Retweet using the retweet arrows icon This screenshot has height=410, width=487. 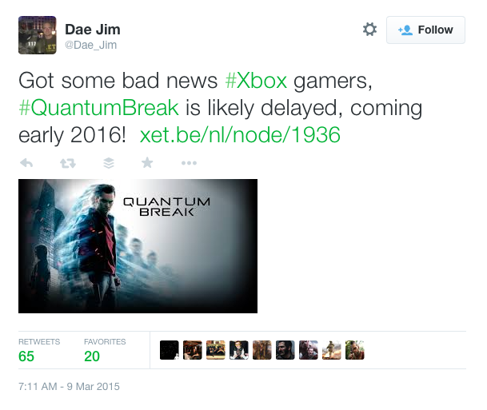click(x=68, y=163)
